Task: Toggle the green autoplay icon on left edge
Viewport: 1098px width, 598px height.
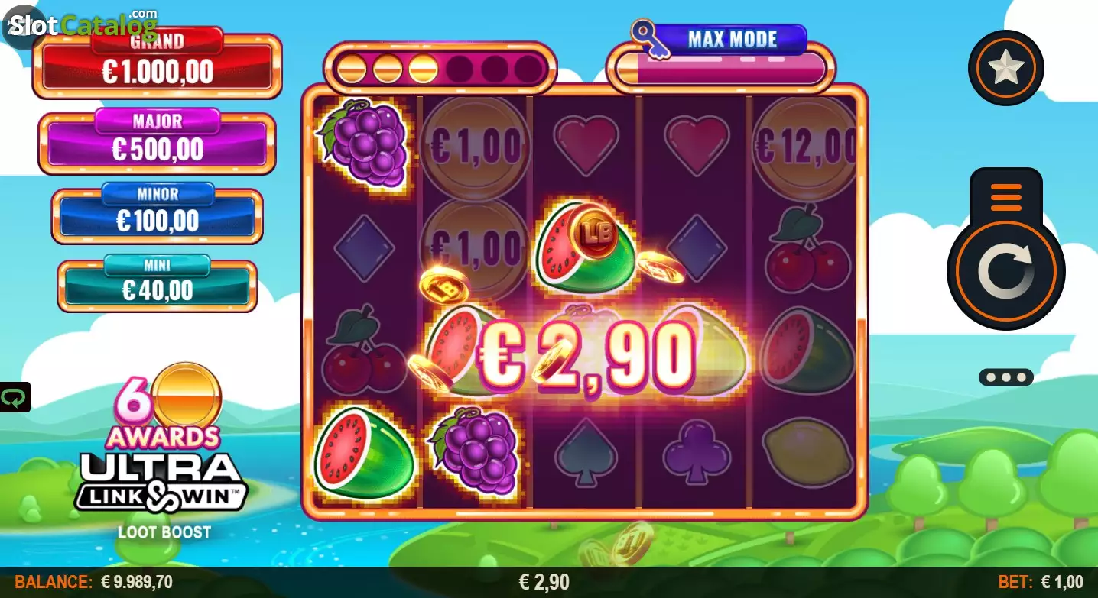Action: coord(15,397)
